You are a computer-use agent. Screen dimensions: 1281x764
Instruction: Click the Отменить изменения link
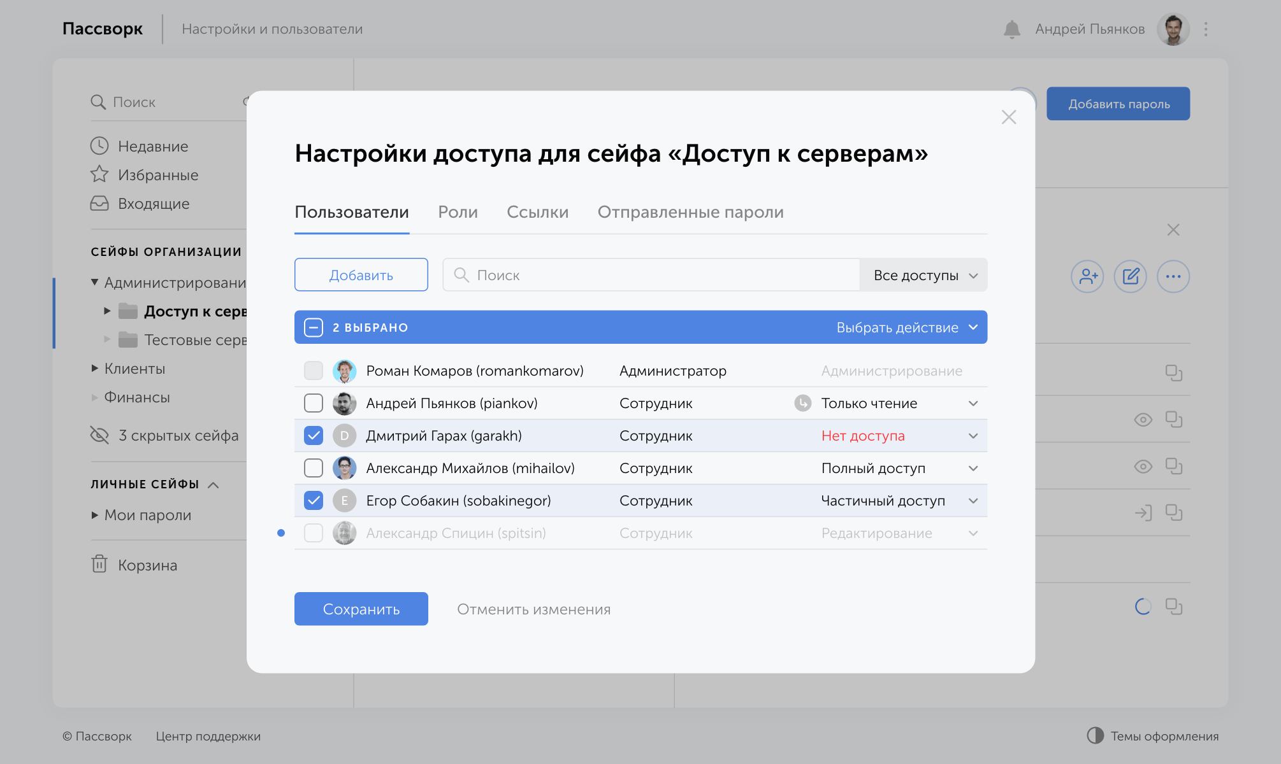click(533, 609)
